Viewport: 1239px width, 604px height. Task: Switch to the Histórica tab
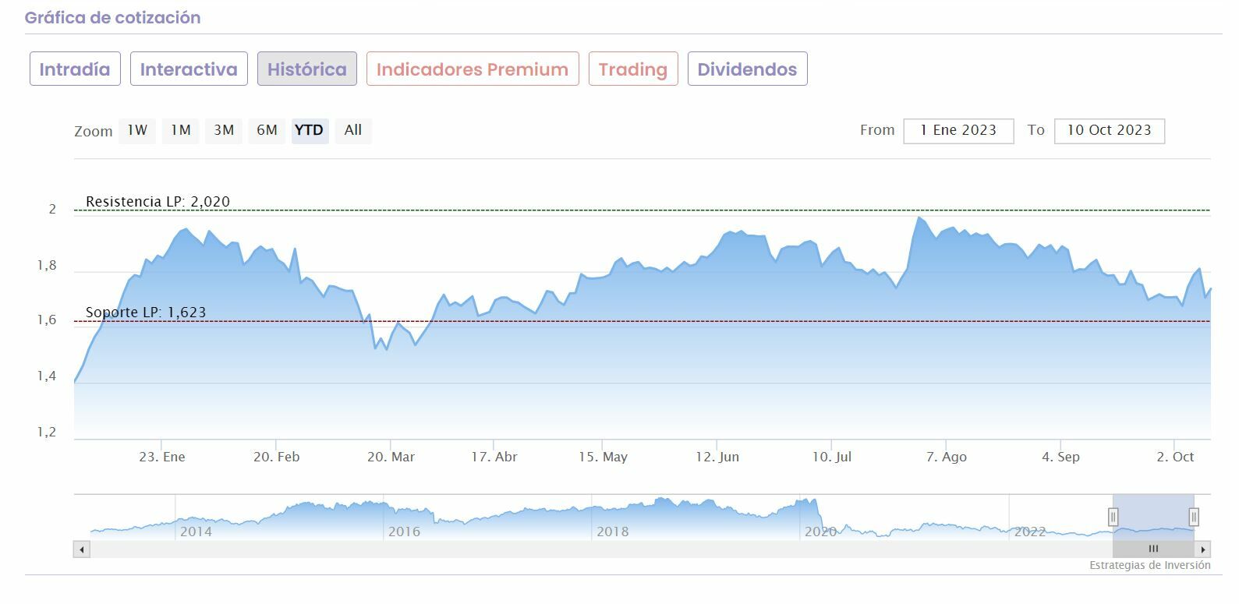(307, 69)
